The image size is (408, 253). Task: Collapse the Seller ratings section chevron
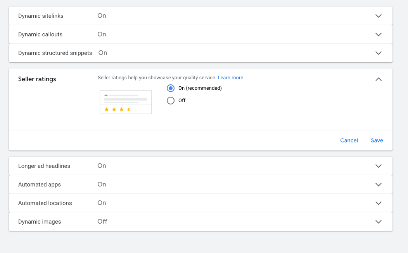(379, 79)
